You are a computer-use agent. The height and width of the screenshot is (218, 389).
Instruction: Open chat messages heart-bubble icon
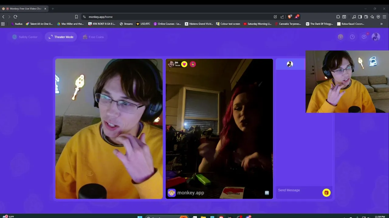[x=364, y=37]
